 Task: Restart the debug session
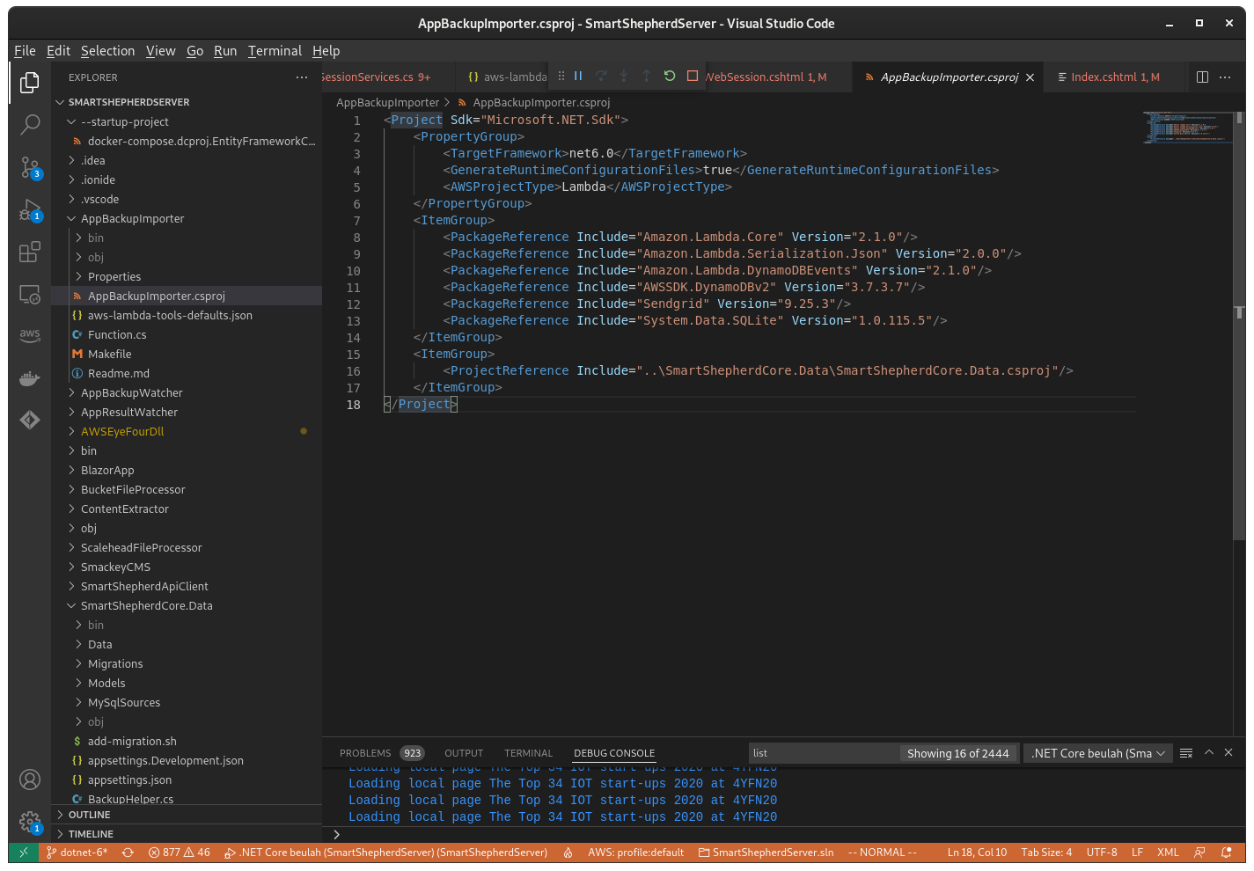tap(670, 77)
